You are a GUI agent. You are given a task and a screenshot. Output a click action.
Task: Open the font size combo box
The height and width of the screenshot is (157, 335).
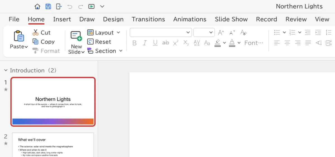(x=204, y=32)
